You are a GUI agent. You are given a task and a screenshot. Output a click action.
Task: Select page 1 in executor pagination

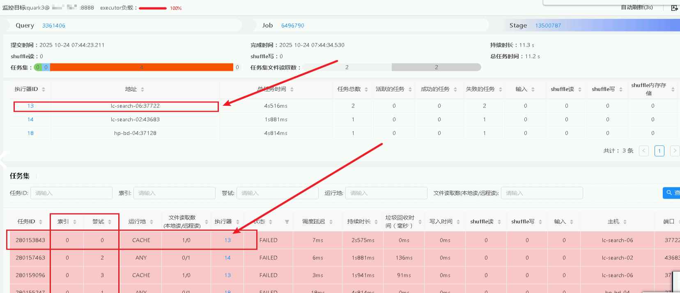tap(659, 151)
